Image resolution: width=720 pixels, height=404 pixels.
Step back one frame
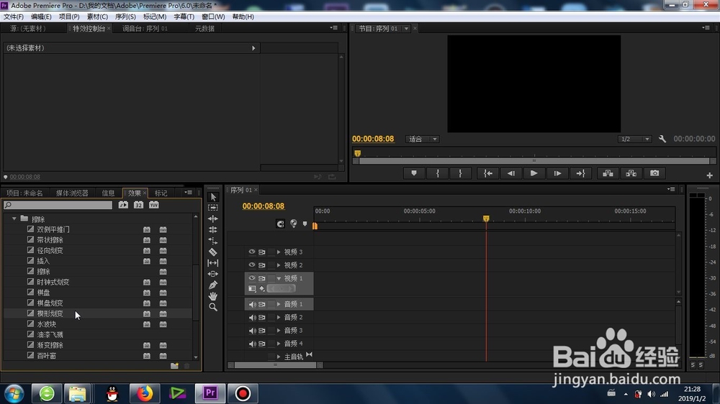pos(511,173)
